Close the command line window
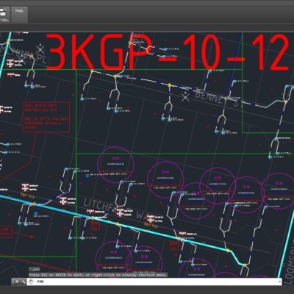The width and height of the screenshot is (294, 294). pos(17,282)
